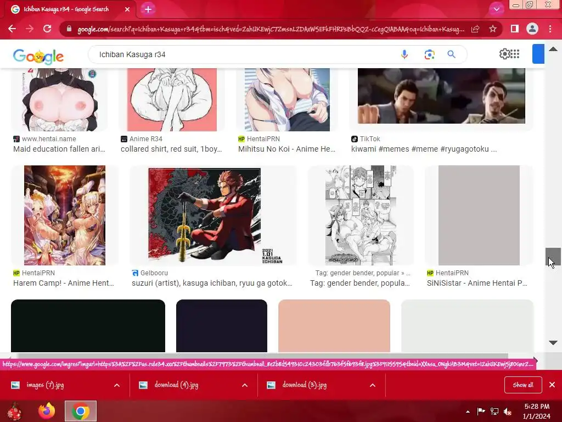Click the address bar URL
The image size is (562, 422).
click(271, 29)
